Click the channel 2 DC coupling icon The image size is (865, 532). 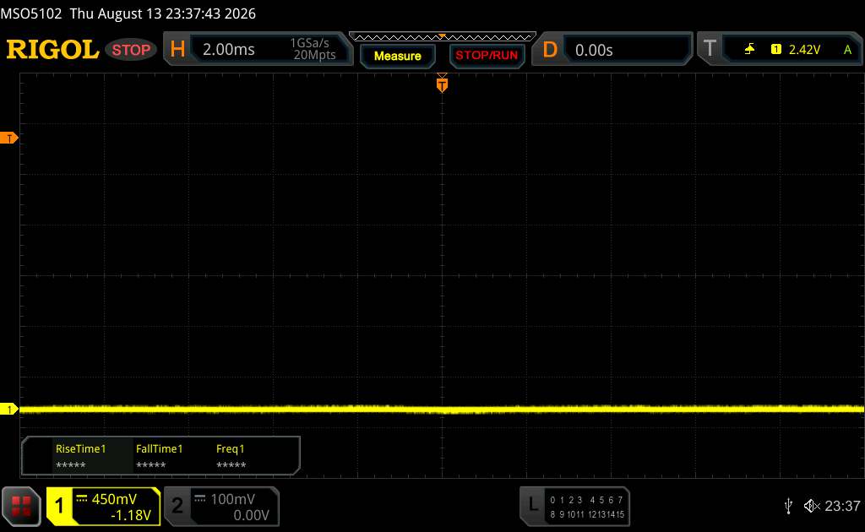[x=200, y=499]
